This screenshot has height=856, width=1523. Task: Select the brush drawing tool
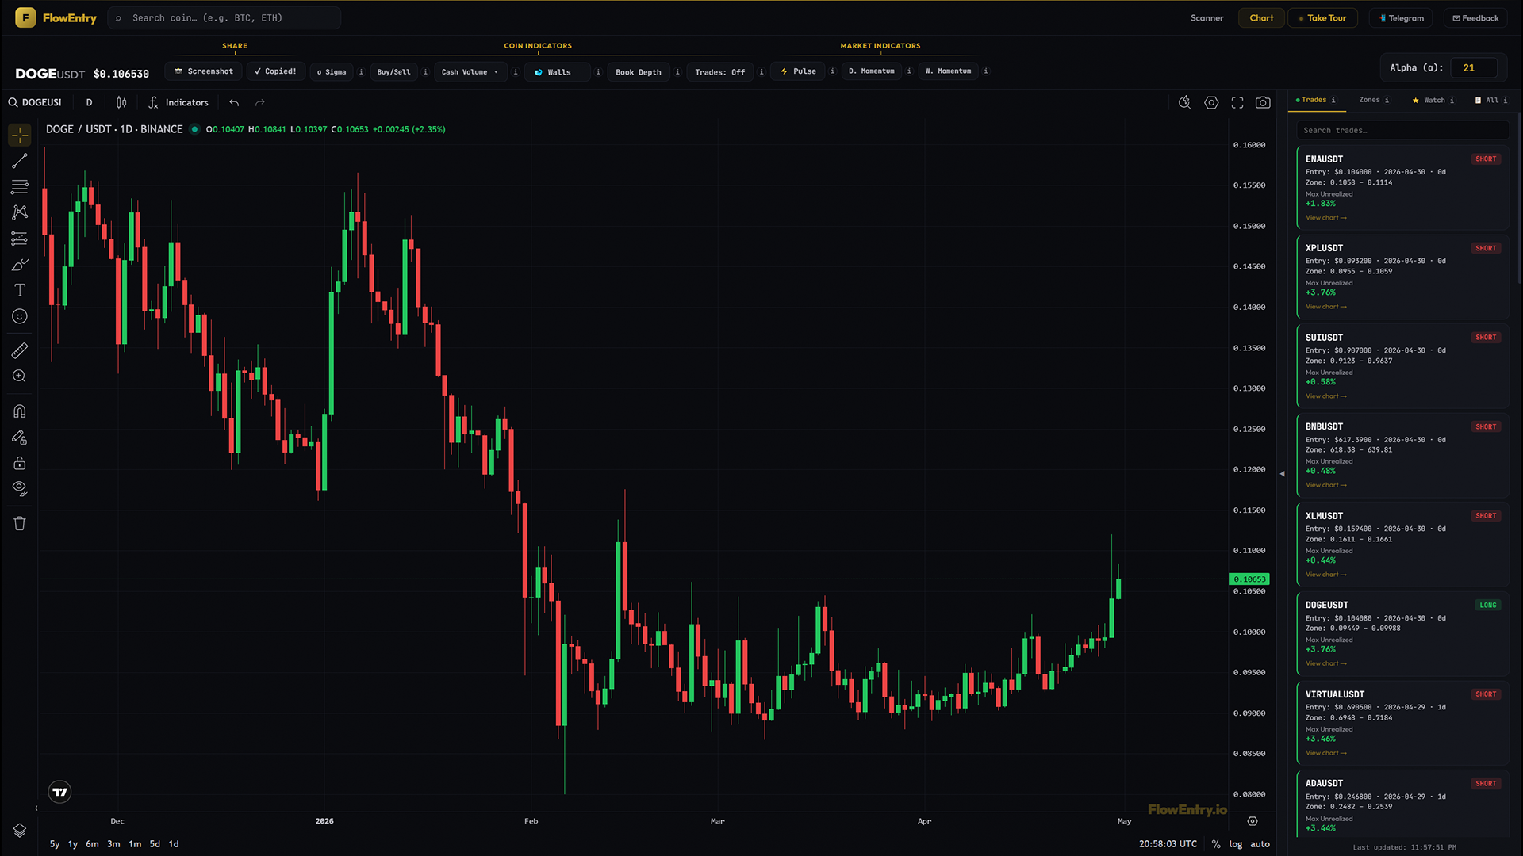(x=20, y=265)
